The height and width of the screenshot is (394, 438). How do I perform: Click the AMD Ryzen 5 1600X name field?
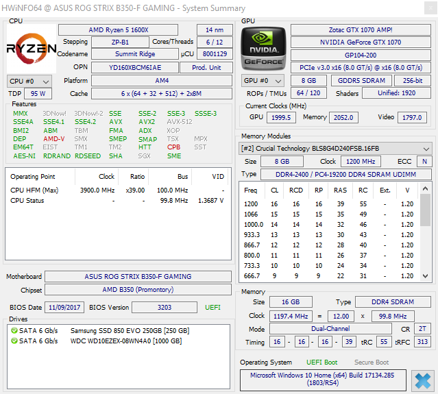tap(118, 30)
